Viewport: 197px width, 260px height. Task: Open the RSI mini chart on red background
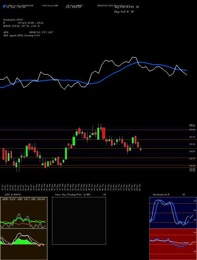[x=173, y=244]
